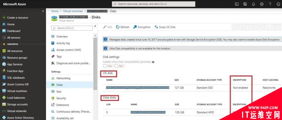Open the Cloud Shell icon in top bar
This screenshot has width=282, height=120.
click(237, 4)
